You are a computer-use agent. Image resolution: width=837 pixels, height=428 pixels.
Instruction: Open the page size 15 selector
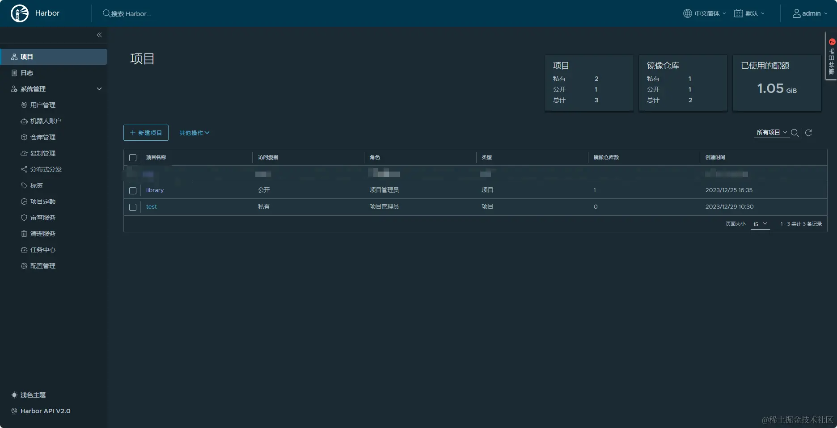click(x=760, y=224)
